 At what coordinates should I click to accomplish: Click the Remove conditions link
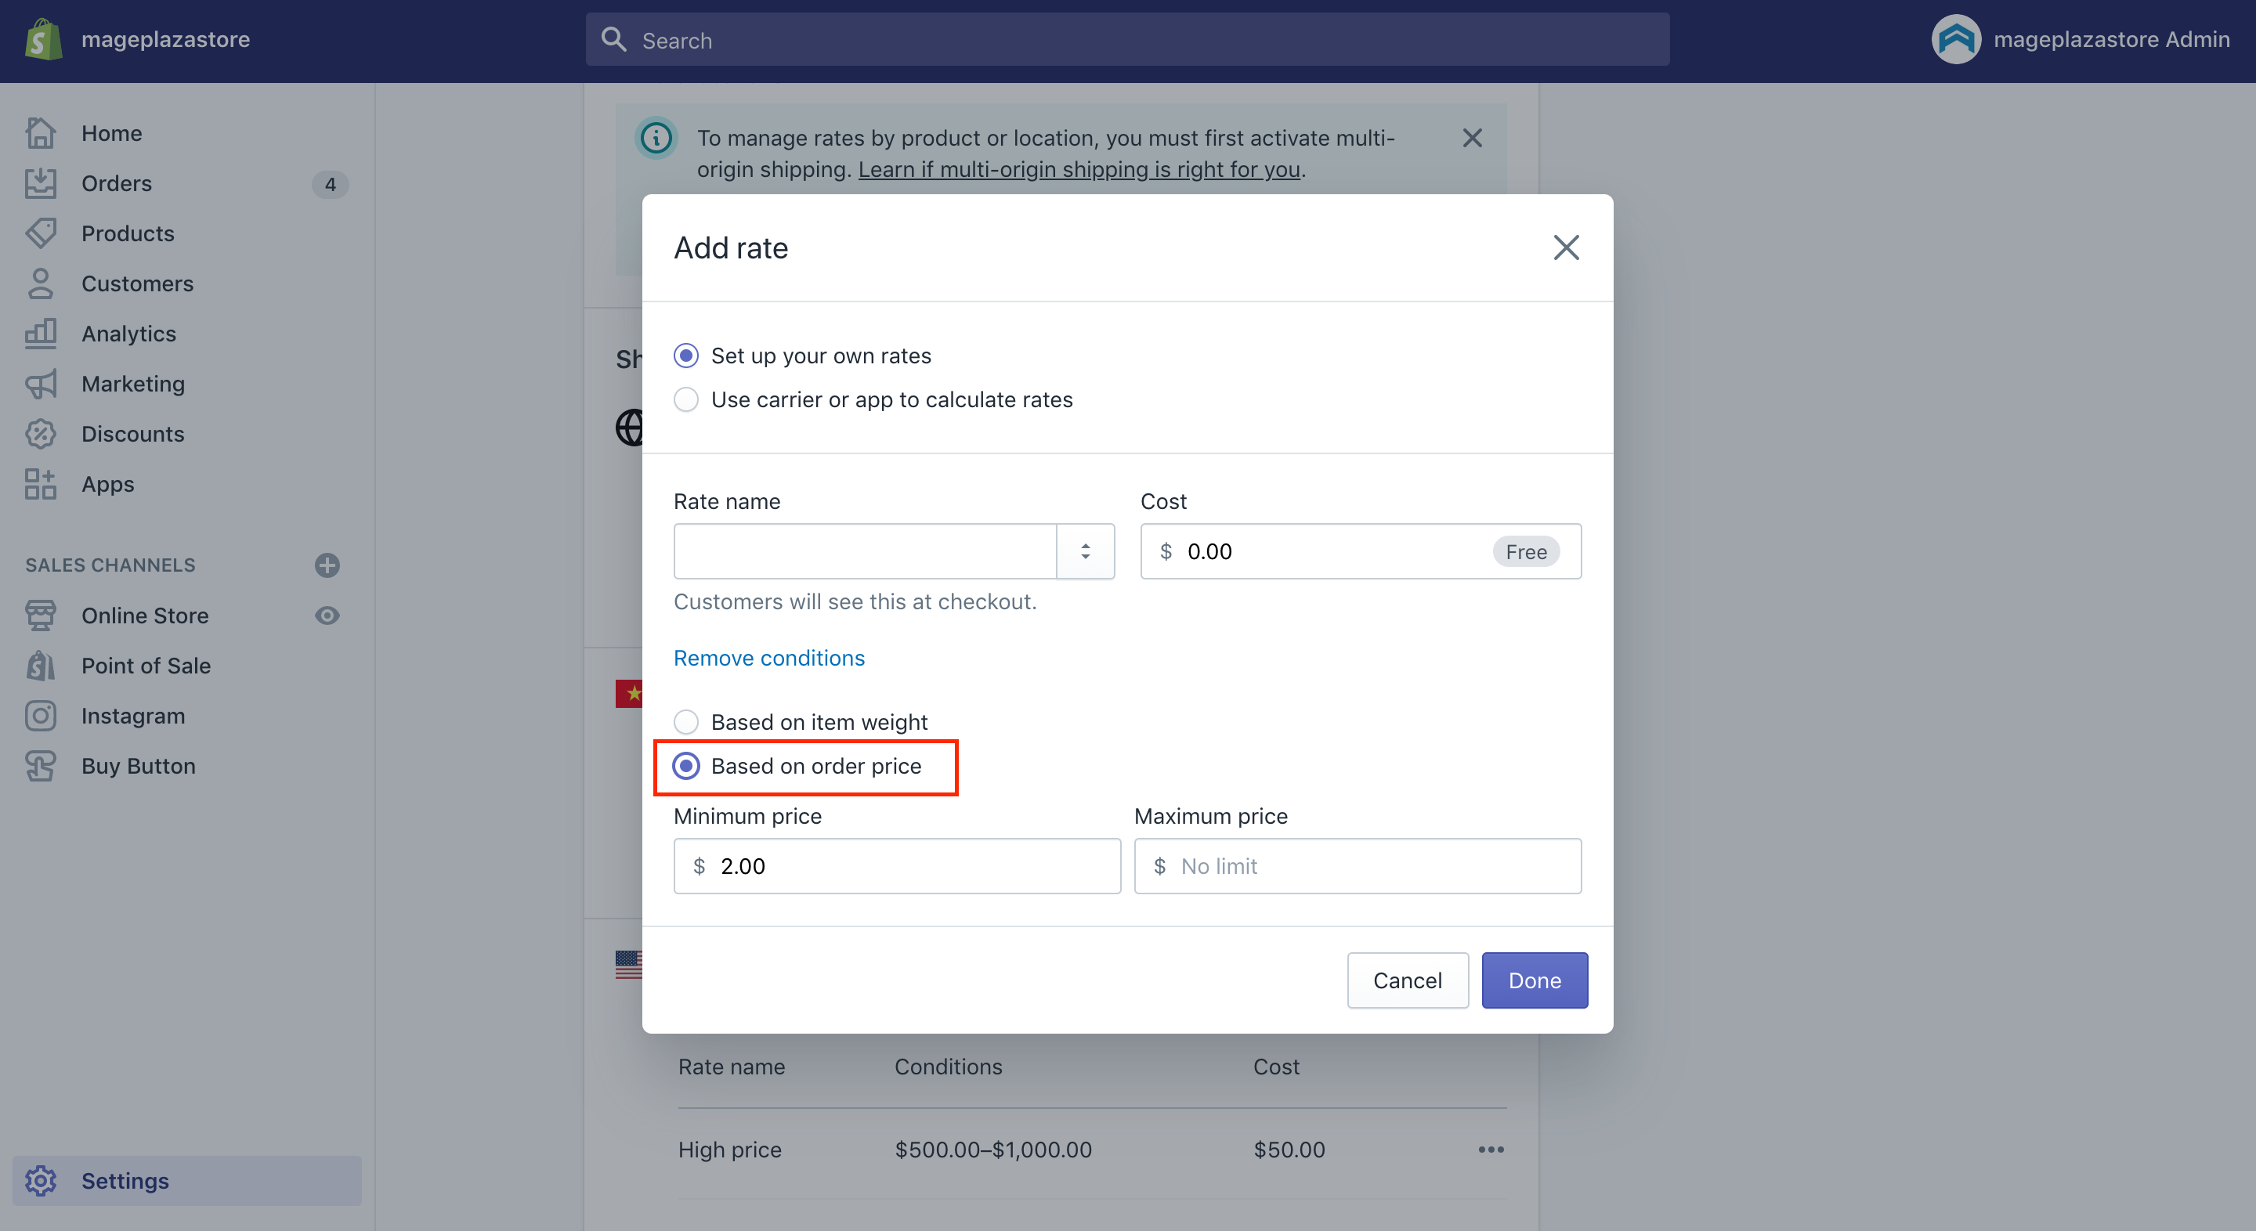pyautogui.click(x=768, y=658)
